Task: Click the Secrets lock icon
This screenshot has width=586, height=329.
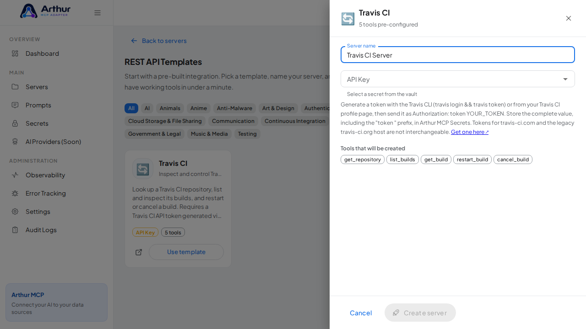Action: coord(15,123)
